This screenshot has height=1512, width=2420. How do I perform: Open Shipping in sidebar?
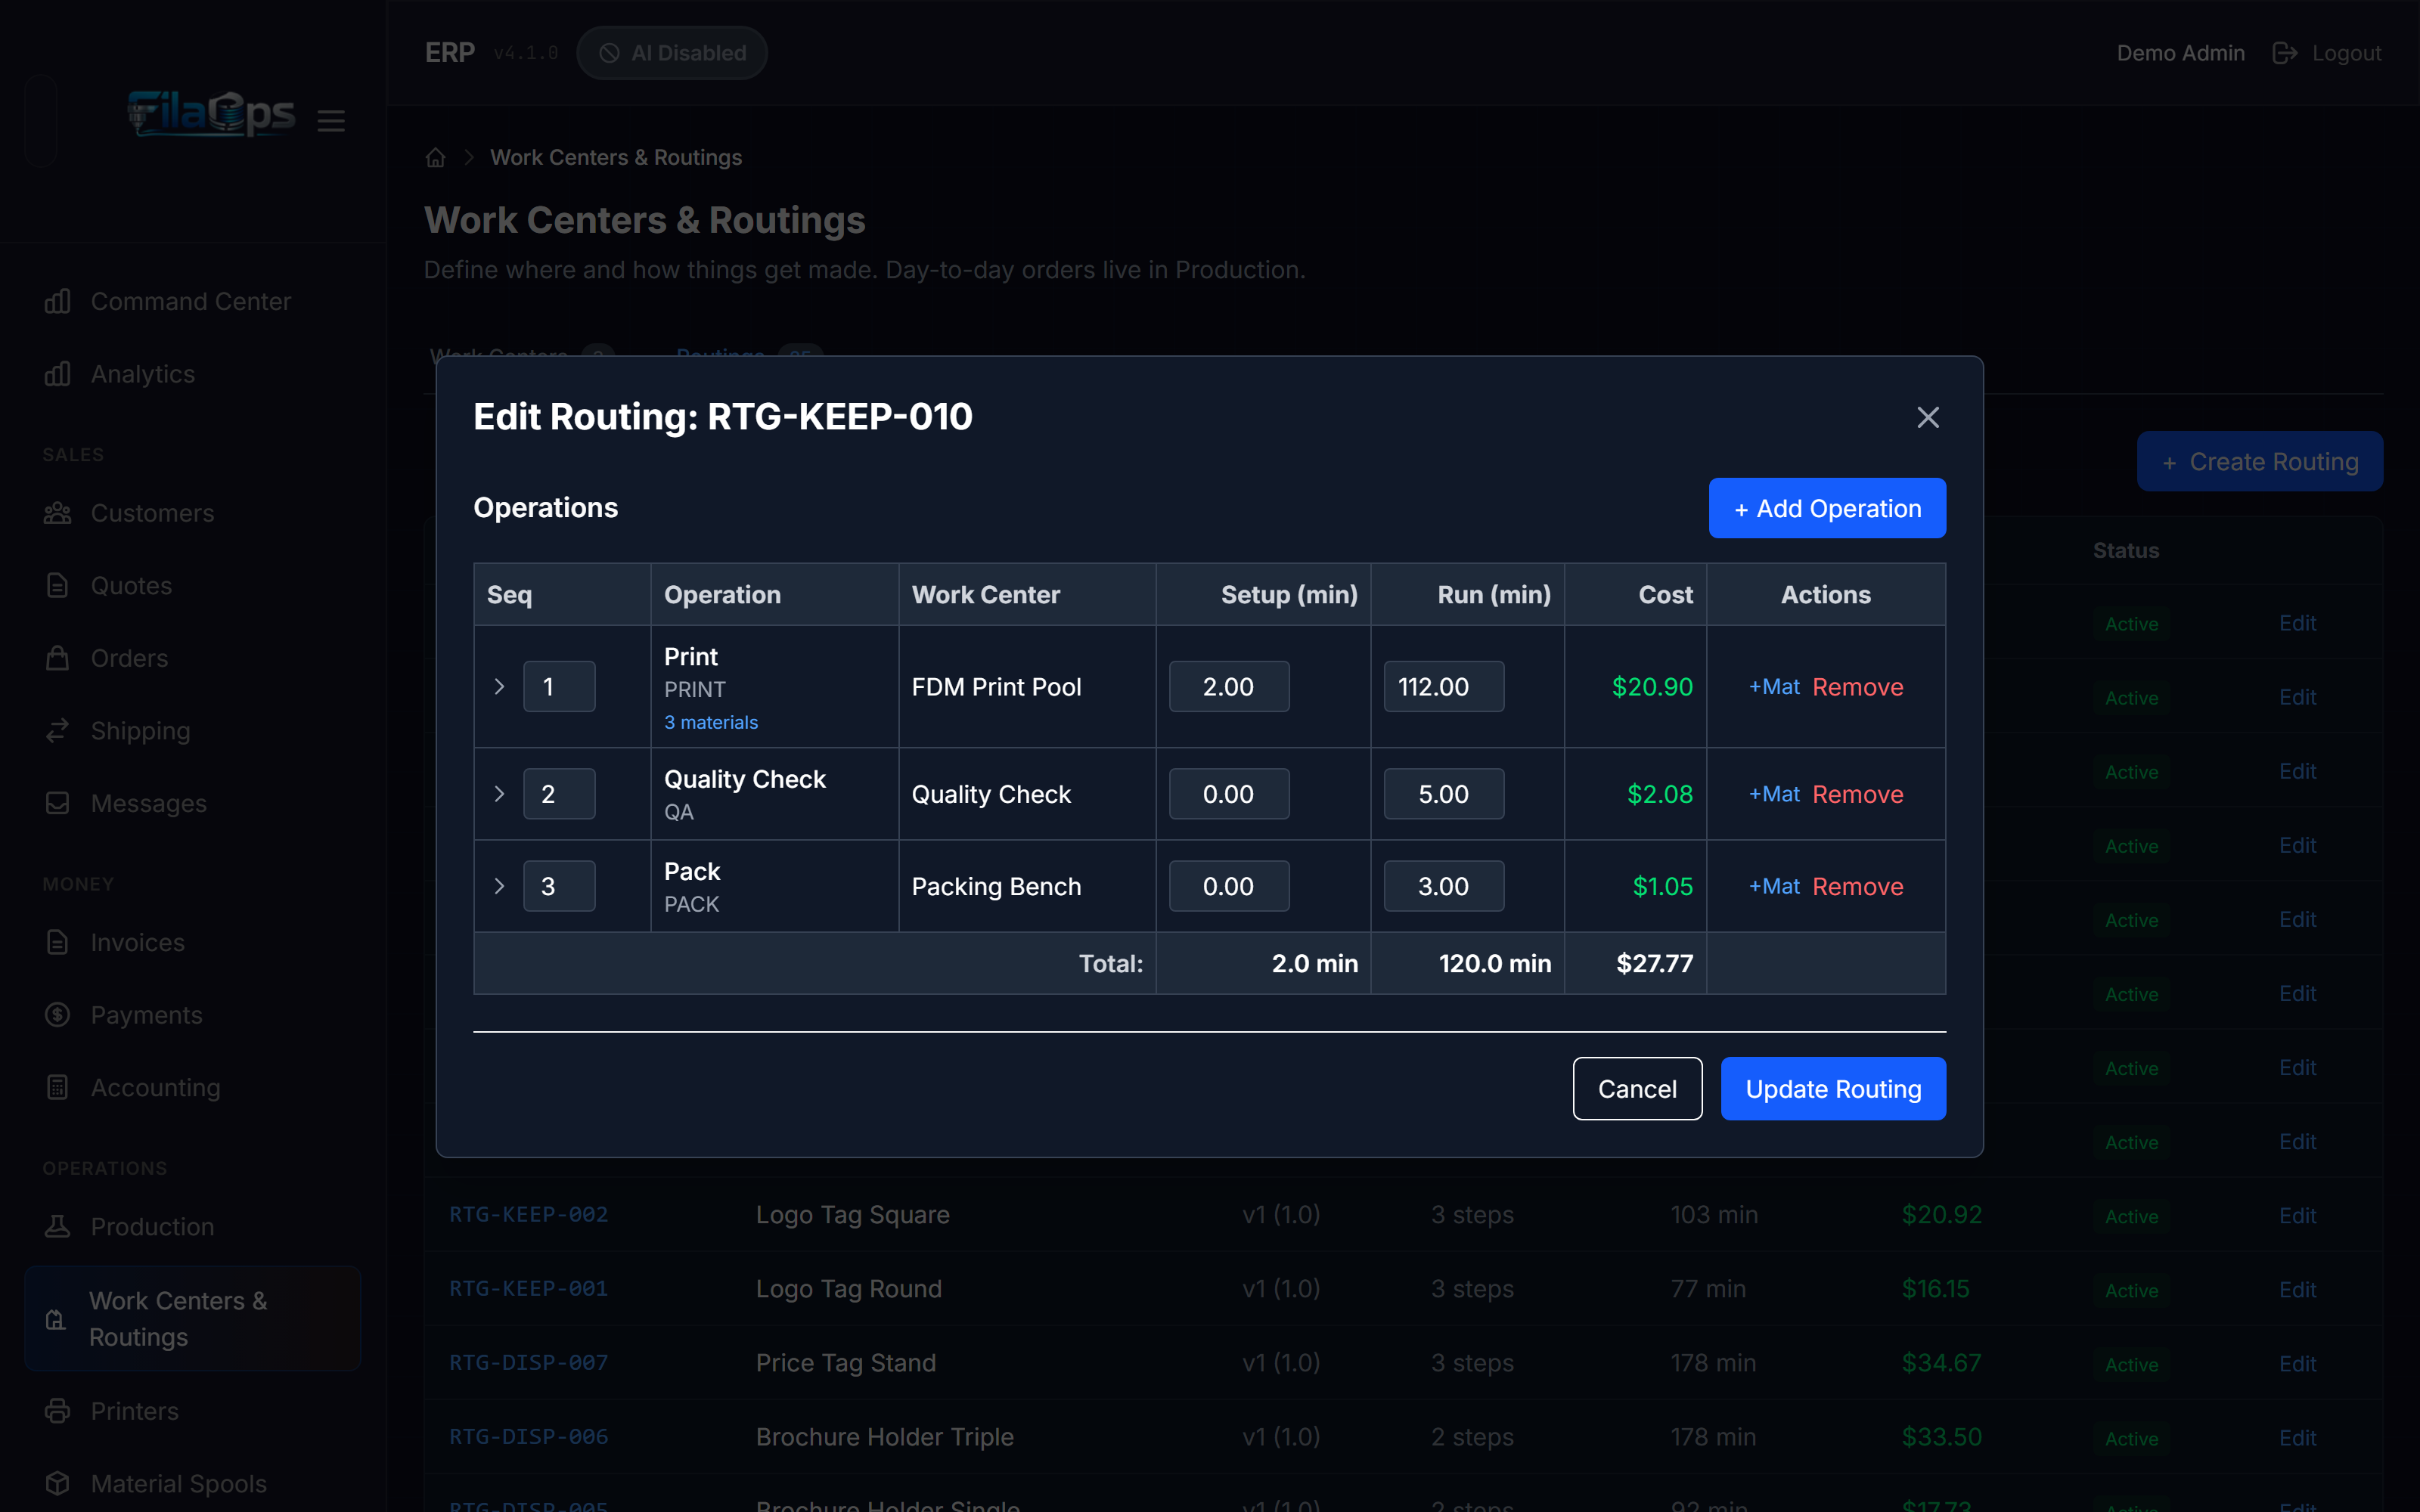point(140,730)
